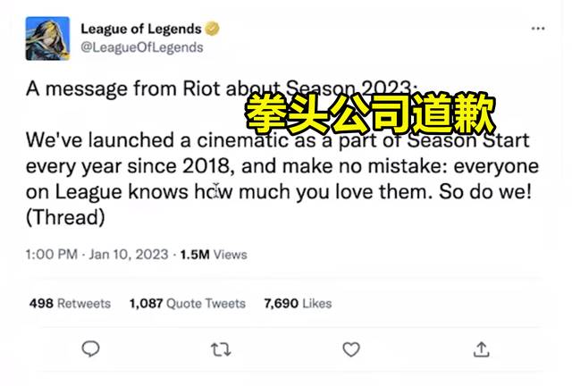Open the 1,087 Quote Tweets list

point(188,303)
